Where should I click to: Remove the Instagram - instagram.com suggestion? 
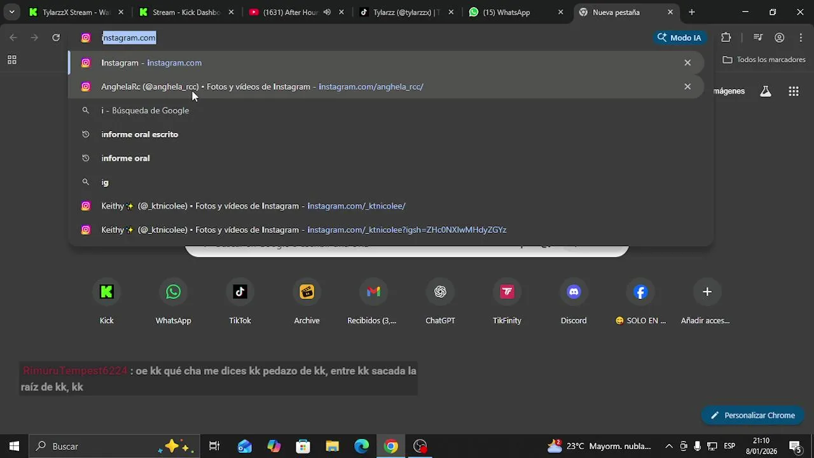[687, 63]
